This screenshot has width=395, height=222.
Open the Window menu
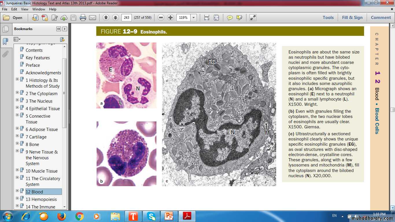[x=38, y=9]
